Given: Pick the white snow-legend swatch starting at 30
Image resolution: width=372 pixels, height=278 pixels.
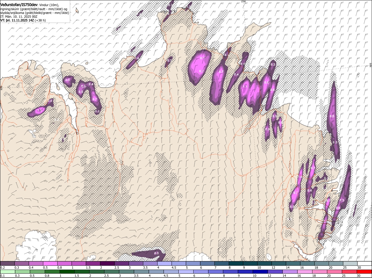Looking at the screenshot, I should 364,263.
